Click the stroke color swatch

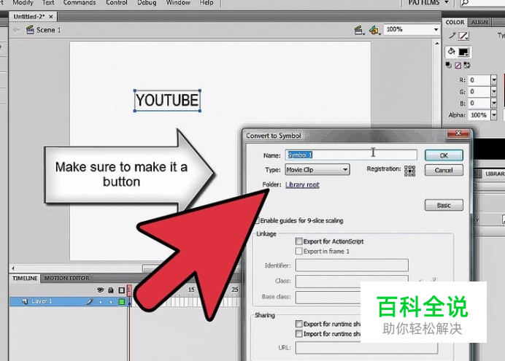[463, 36]
